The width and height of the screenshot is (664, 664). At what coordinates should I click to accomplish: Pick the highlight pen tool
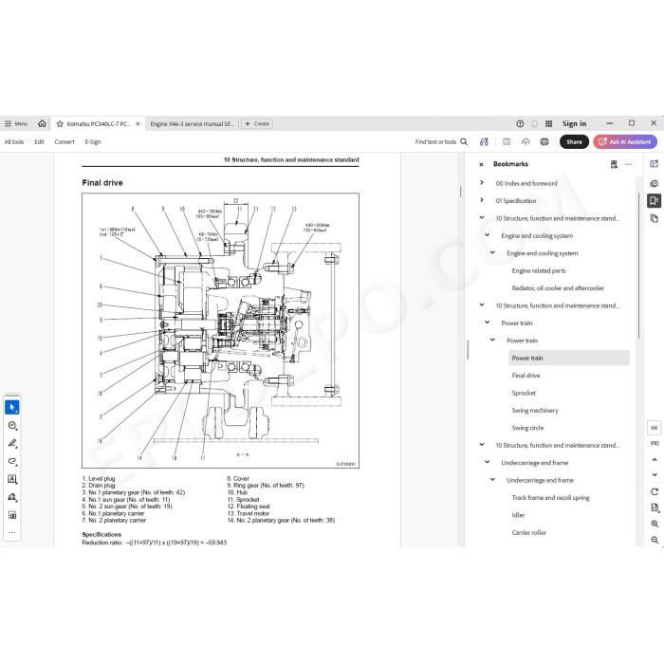click(11, 443)
